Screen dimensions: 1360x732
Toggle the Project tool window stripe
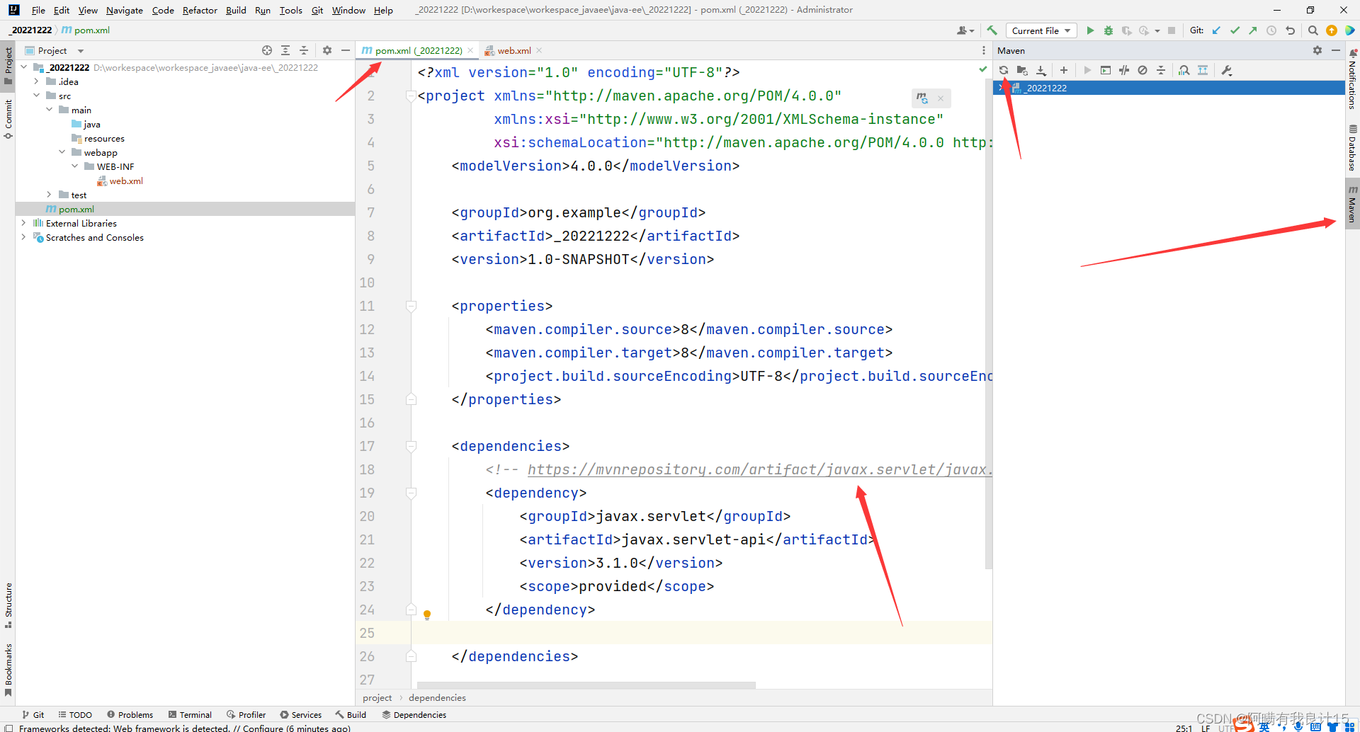(x=8, y=66)
